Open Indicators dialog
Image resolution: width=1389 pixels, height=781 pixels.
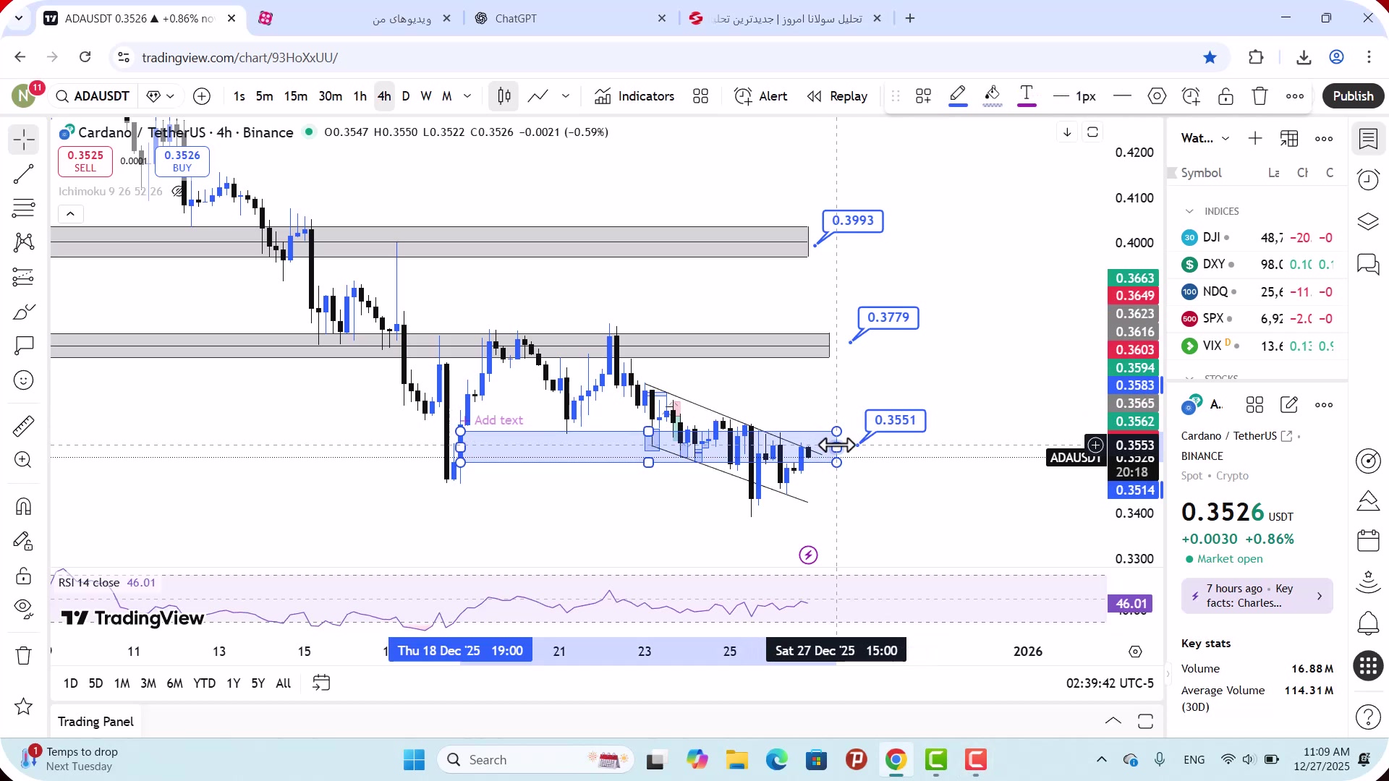tap(634, 96)
